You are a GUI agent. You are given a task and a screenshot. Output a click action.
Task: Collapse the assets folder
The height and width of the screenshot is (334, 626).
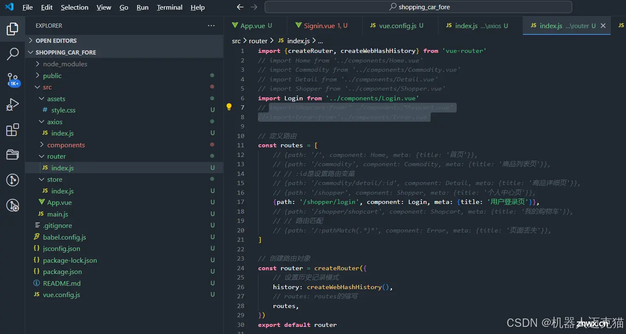[124, 99]
